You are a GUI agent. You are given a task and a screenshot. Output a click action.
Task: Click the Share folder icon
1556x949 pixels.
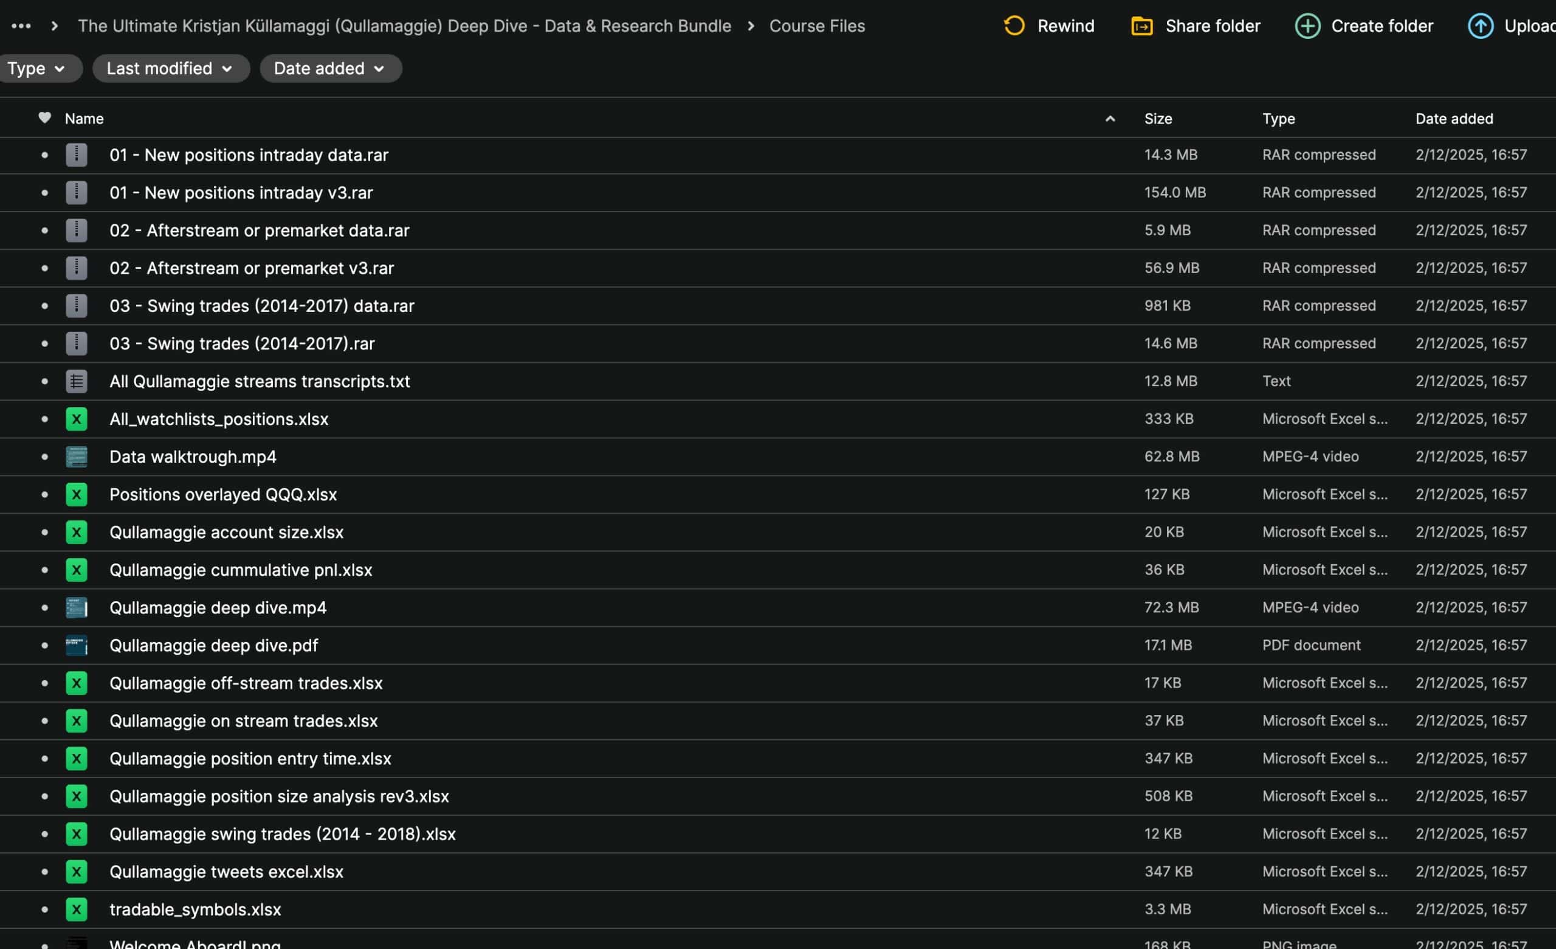1141,26
